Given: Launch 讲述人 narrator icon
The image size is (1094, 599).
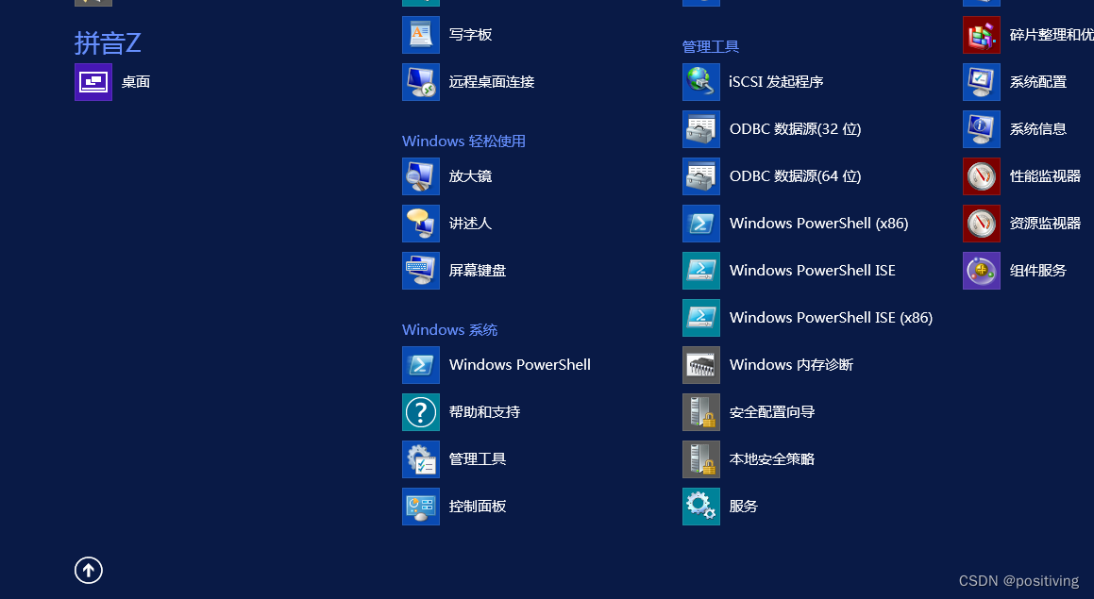Looking at the screenshot, I should [421, 224].
